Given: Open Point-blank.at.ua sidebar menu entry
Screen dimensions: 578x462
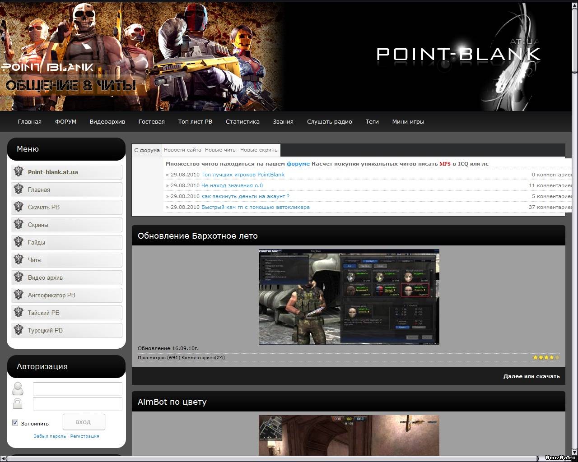Looking at the screenshot, I should point(66,172).
